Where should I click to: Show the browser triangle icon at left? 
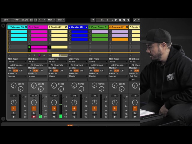coord(3,25)
